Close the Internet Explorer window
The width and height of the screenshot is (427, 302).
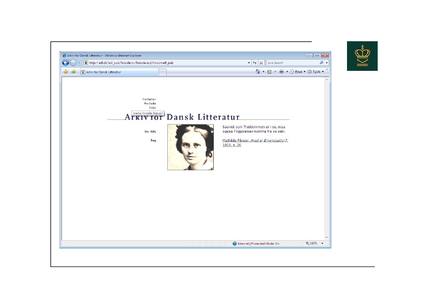click(325, 56)
